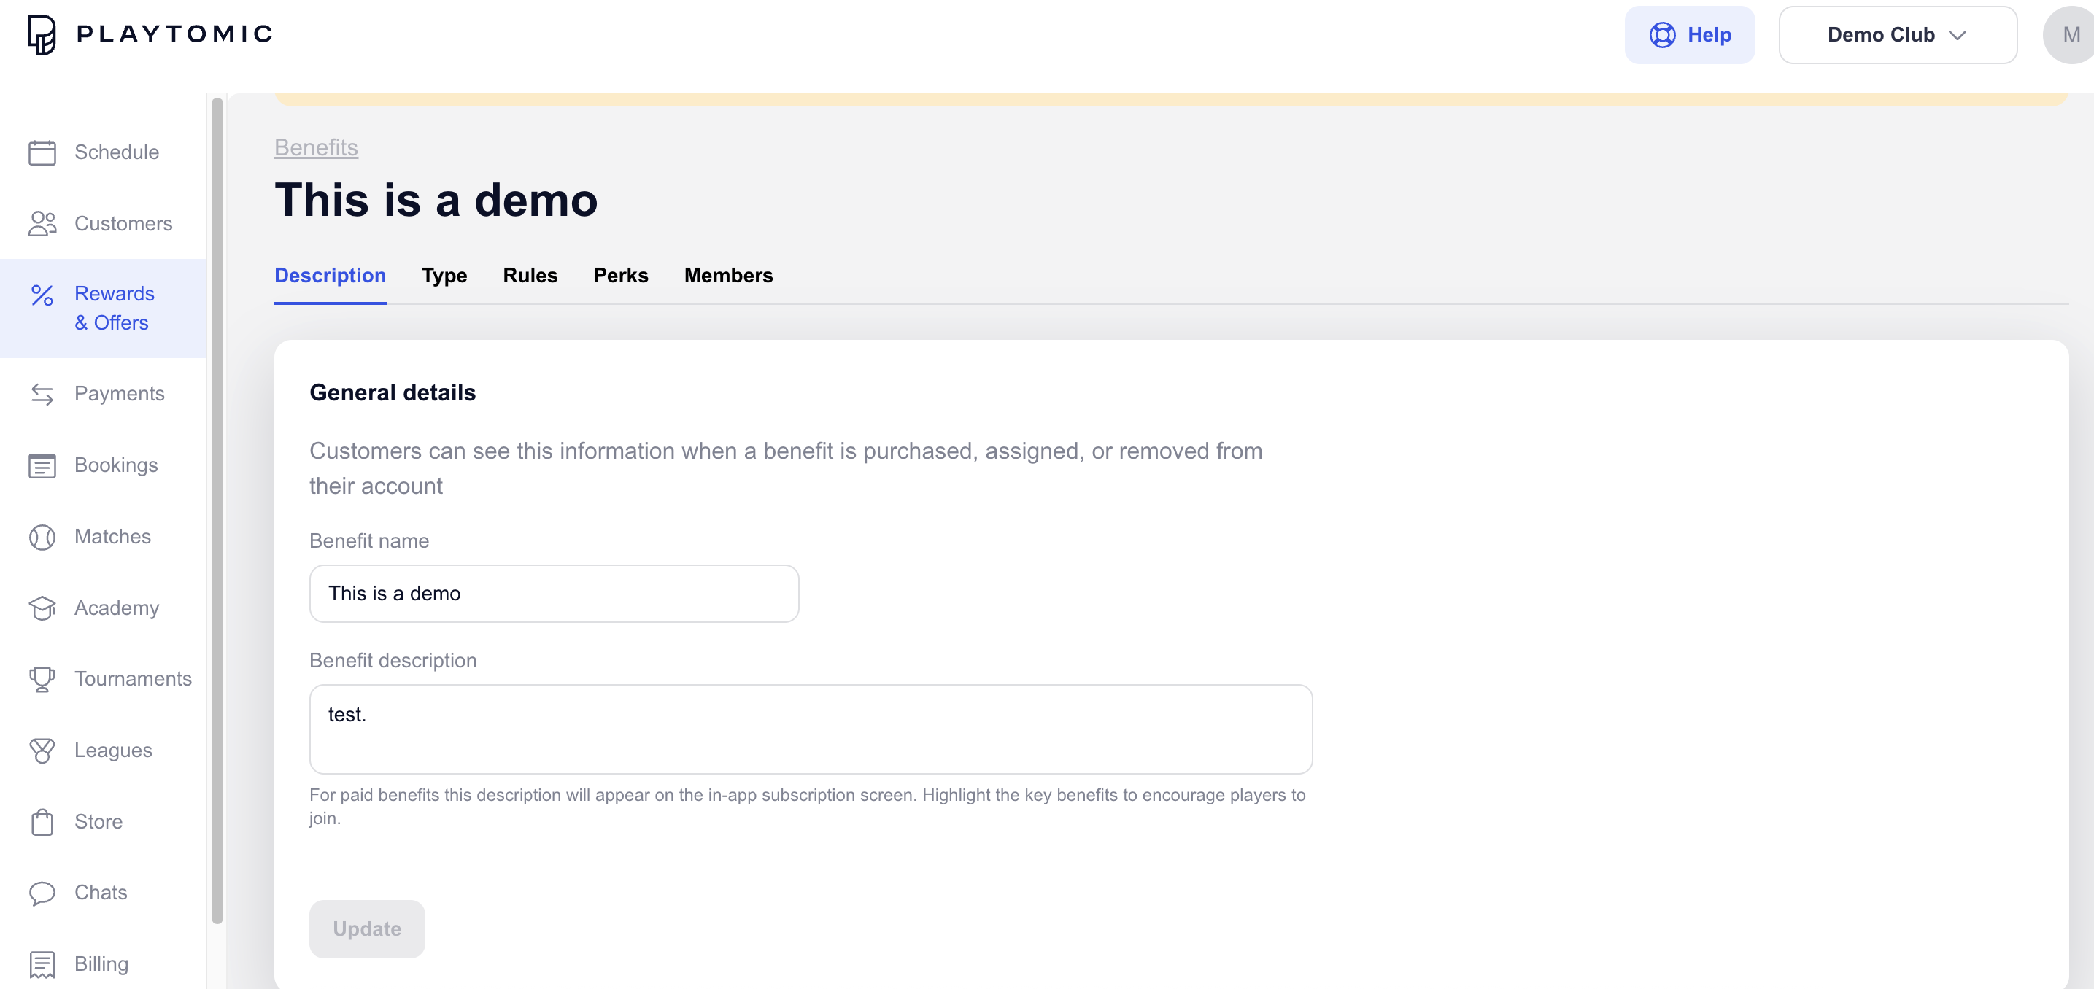Open the Members tab
The height and width of the screenshot is (989, 2094).
[x=727, y=276]
